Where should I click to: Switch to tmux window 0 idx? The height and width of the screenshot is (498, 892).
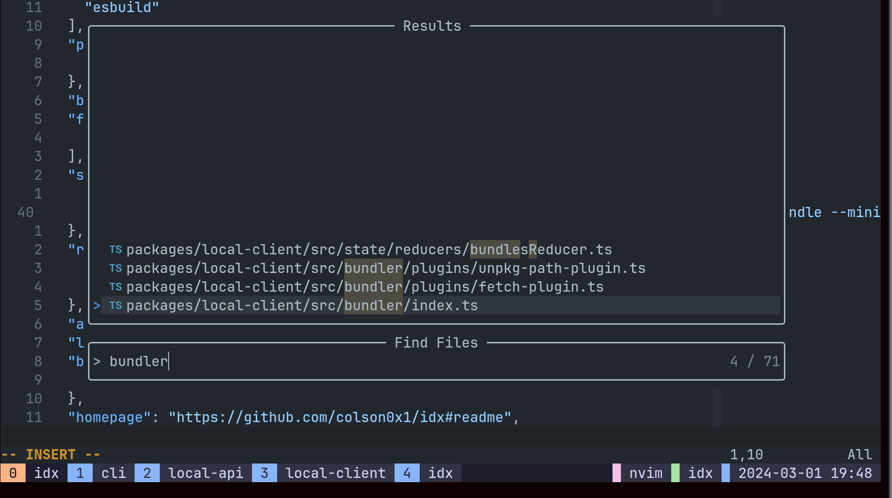34,473
